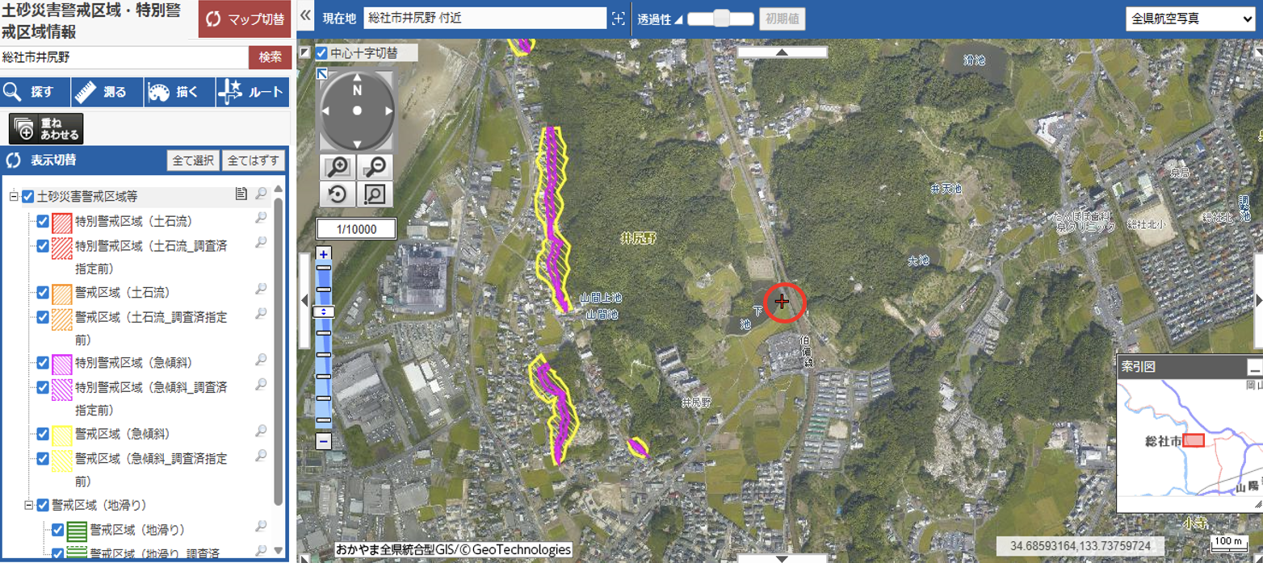Click the current location target icon
This screenshot has width=1263, height=563.
(x=619, y=19)
